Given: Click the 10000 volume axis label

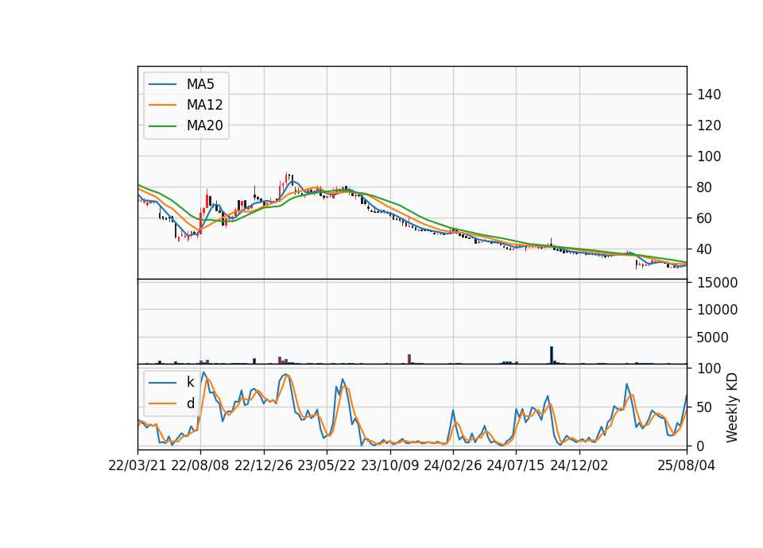Looking at the screenshot, I should pyautogui.click(x=717, y=310).
